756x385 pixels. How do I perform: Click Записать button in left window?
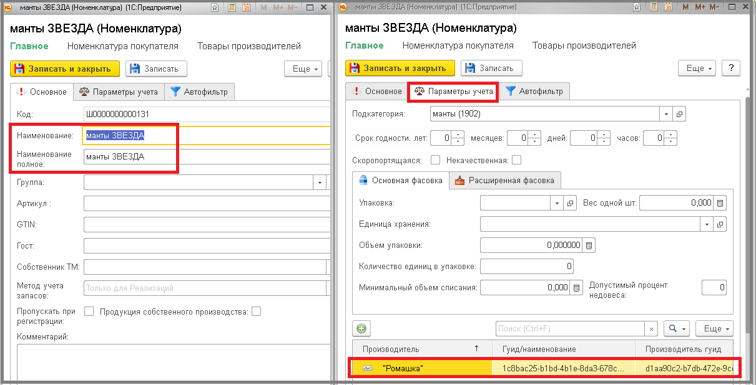coord(156,69)
